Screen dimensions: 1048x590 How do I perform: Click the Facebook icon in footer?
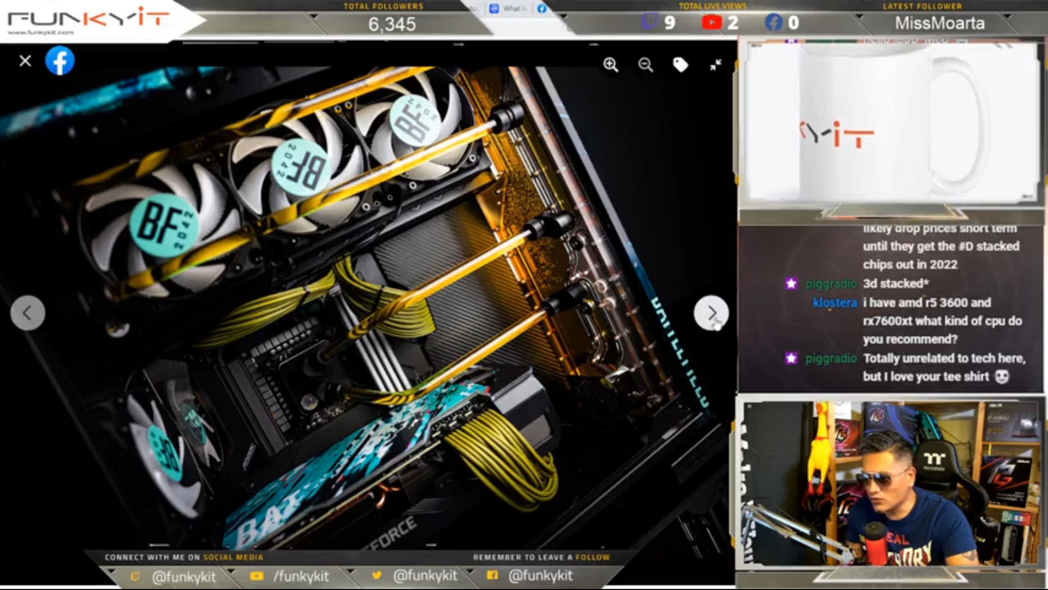point(492,575)
